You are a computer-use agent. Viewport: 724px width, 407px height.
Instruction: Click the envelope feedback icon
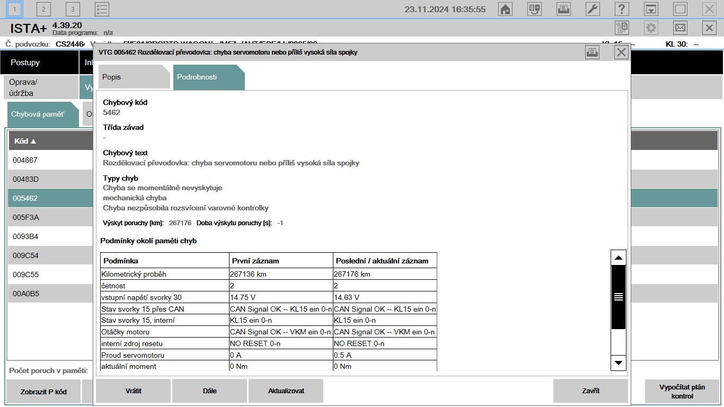click(x=680, y=28)
